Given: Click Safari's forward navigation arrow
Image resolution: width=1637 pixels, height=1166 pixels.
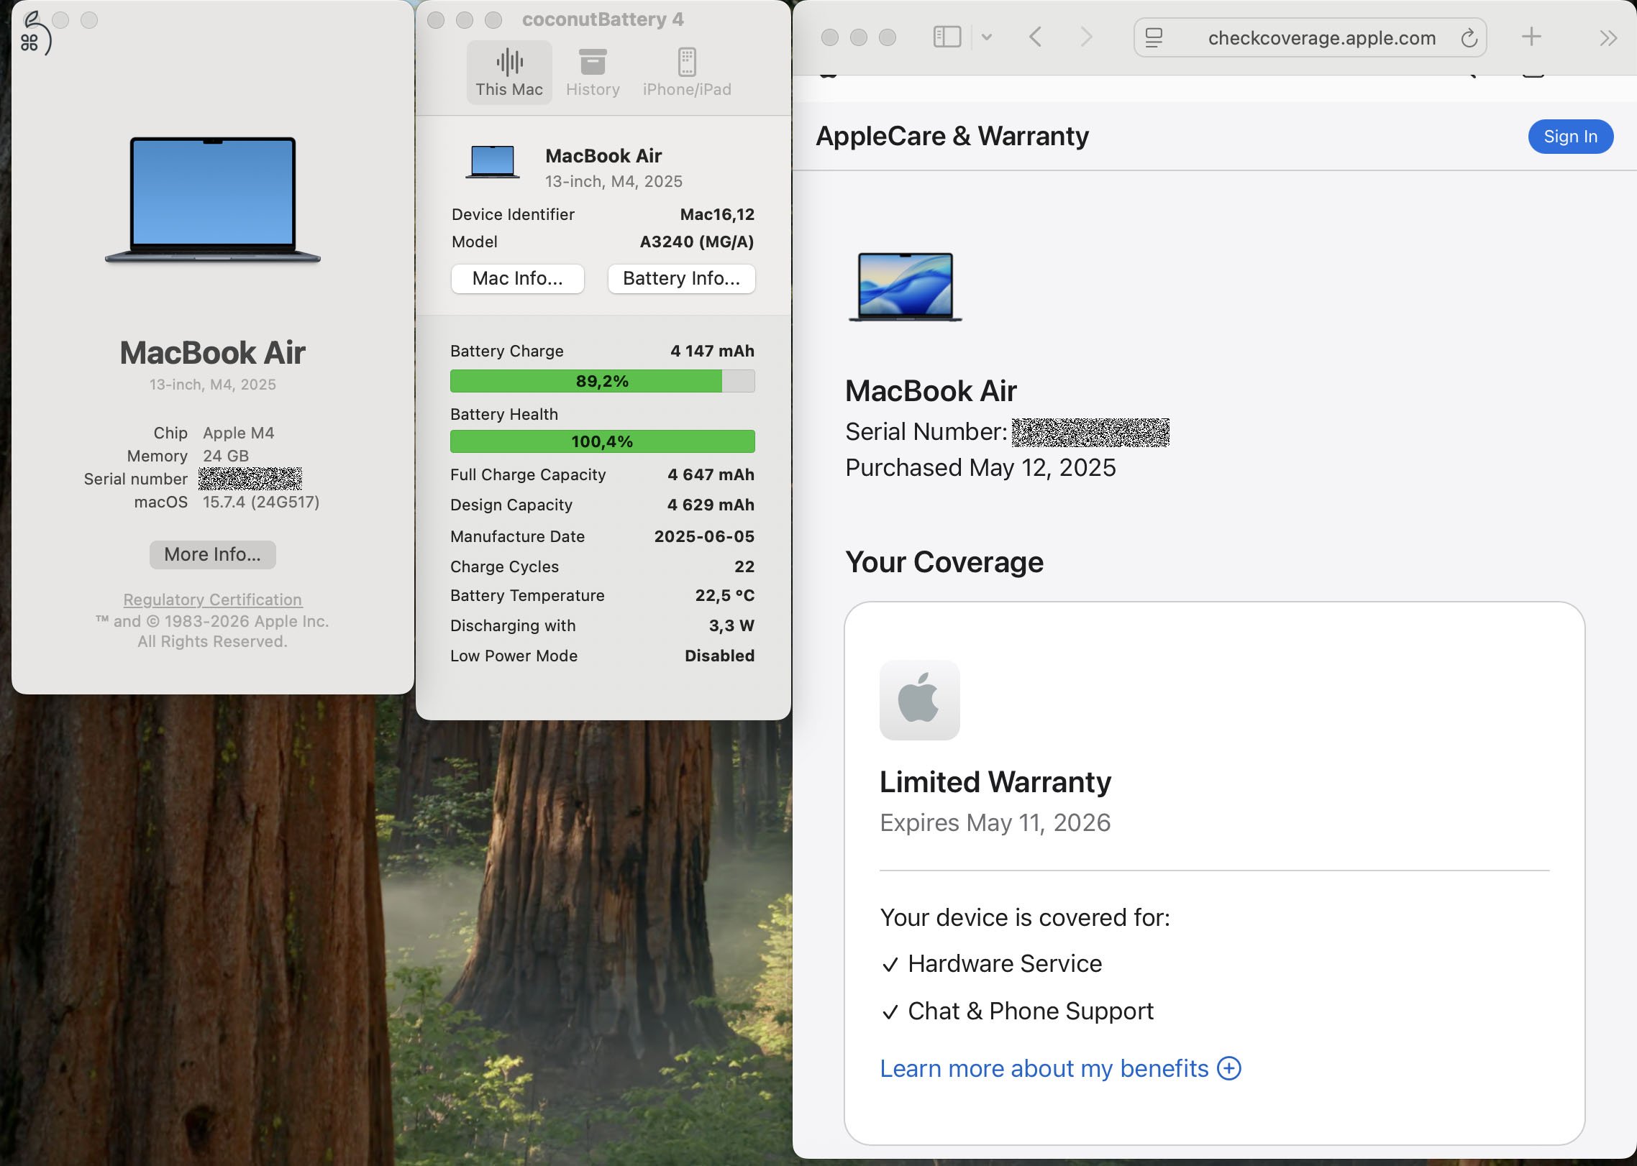Looking at the screenshot, I should click(x=1085, y=37).
